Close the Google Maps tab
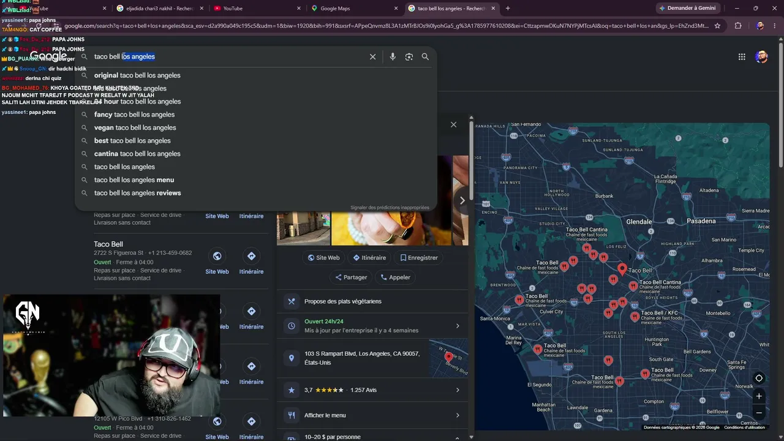The width and height of the screenshot is (784, 441). pos(396,8)
